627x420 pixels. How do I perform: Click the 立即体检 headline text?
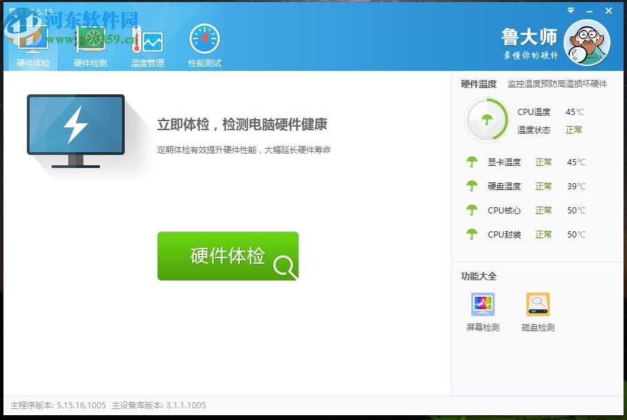click(x=243, y=125)
